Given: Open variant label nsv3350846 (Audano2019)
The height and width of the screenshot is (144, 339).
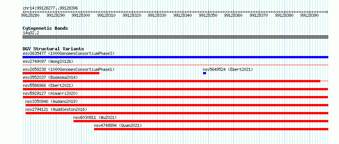Looking at the screenshot, I should (x=51, y=101).
